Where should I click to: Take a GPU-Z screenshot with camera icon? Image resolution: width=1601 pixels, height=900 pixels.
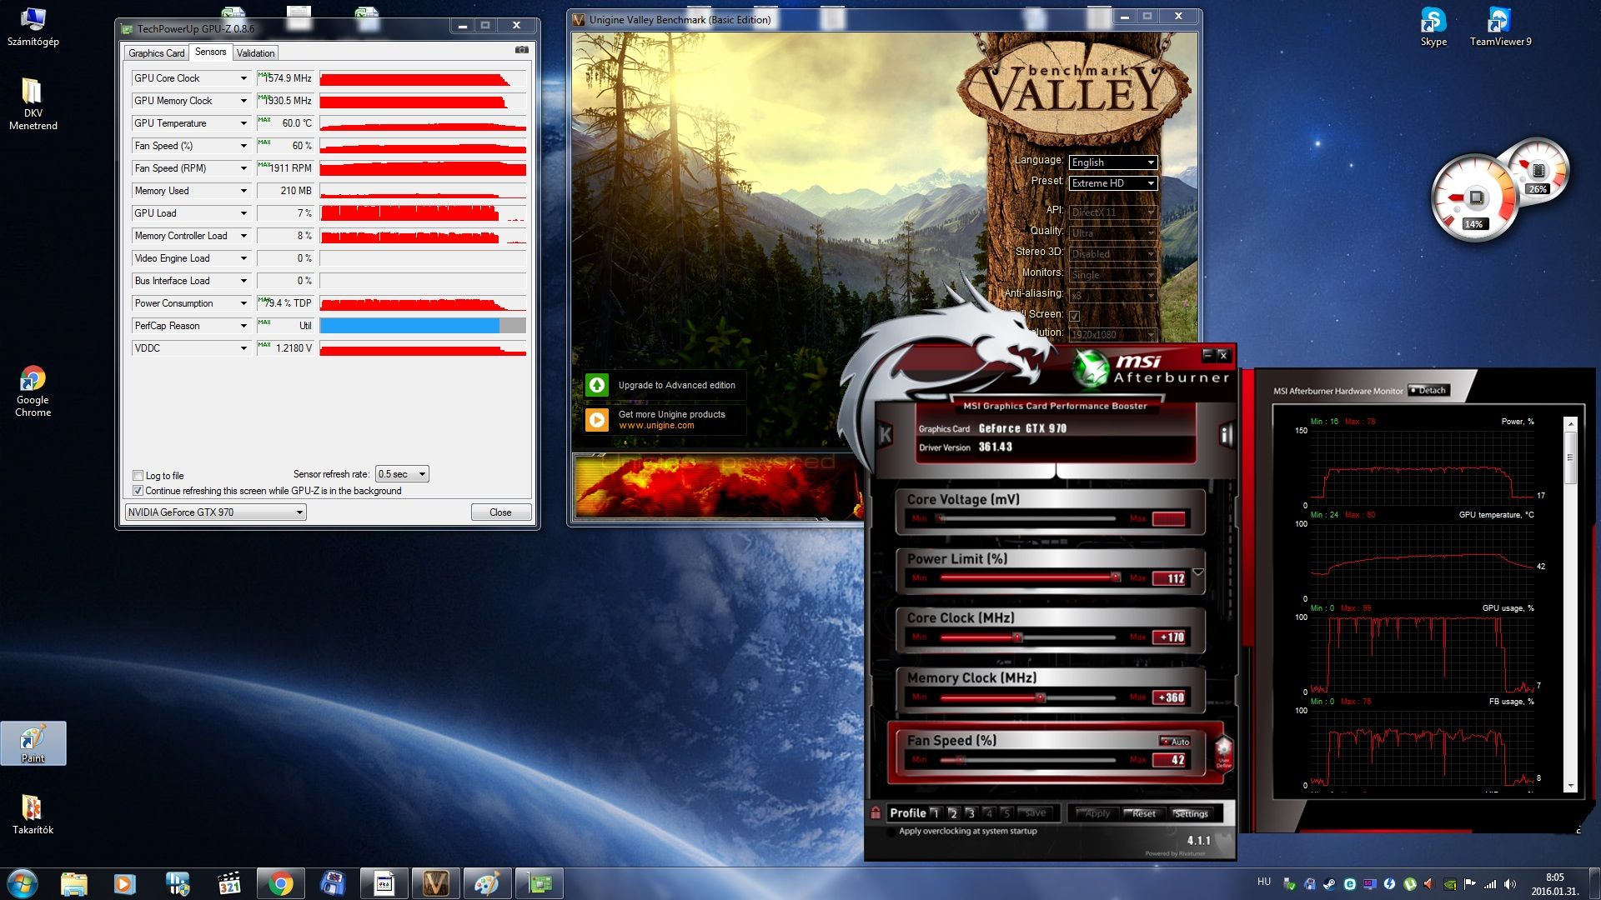click(521, 50)
